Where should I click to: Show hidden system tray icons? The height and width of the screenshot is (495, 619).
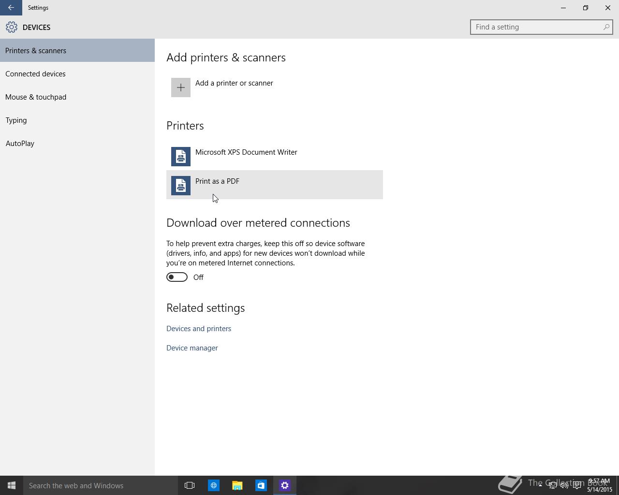[540, 485]
